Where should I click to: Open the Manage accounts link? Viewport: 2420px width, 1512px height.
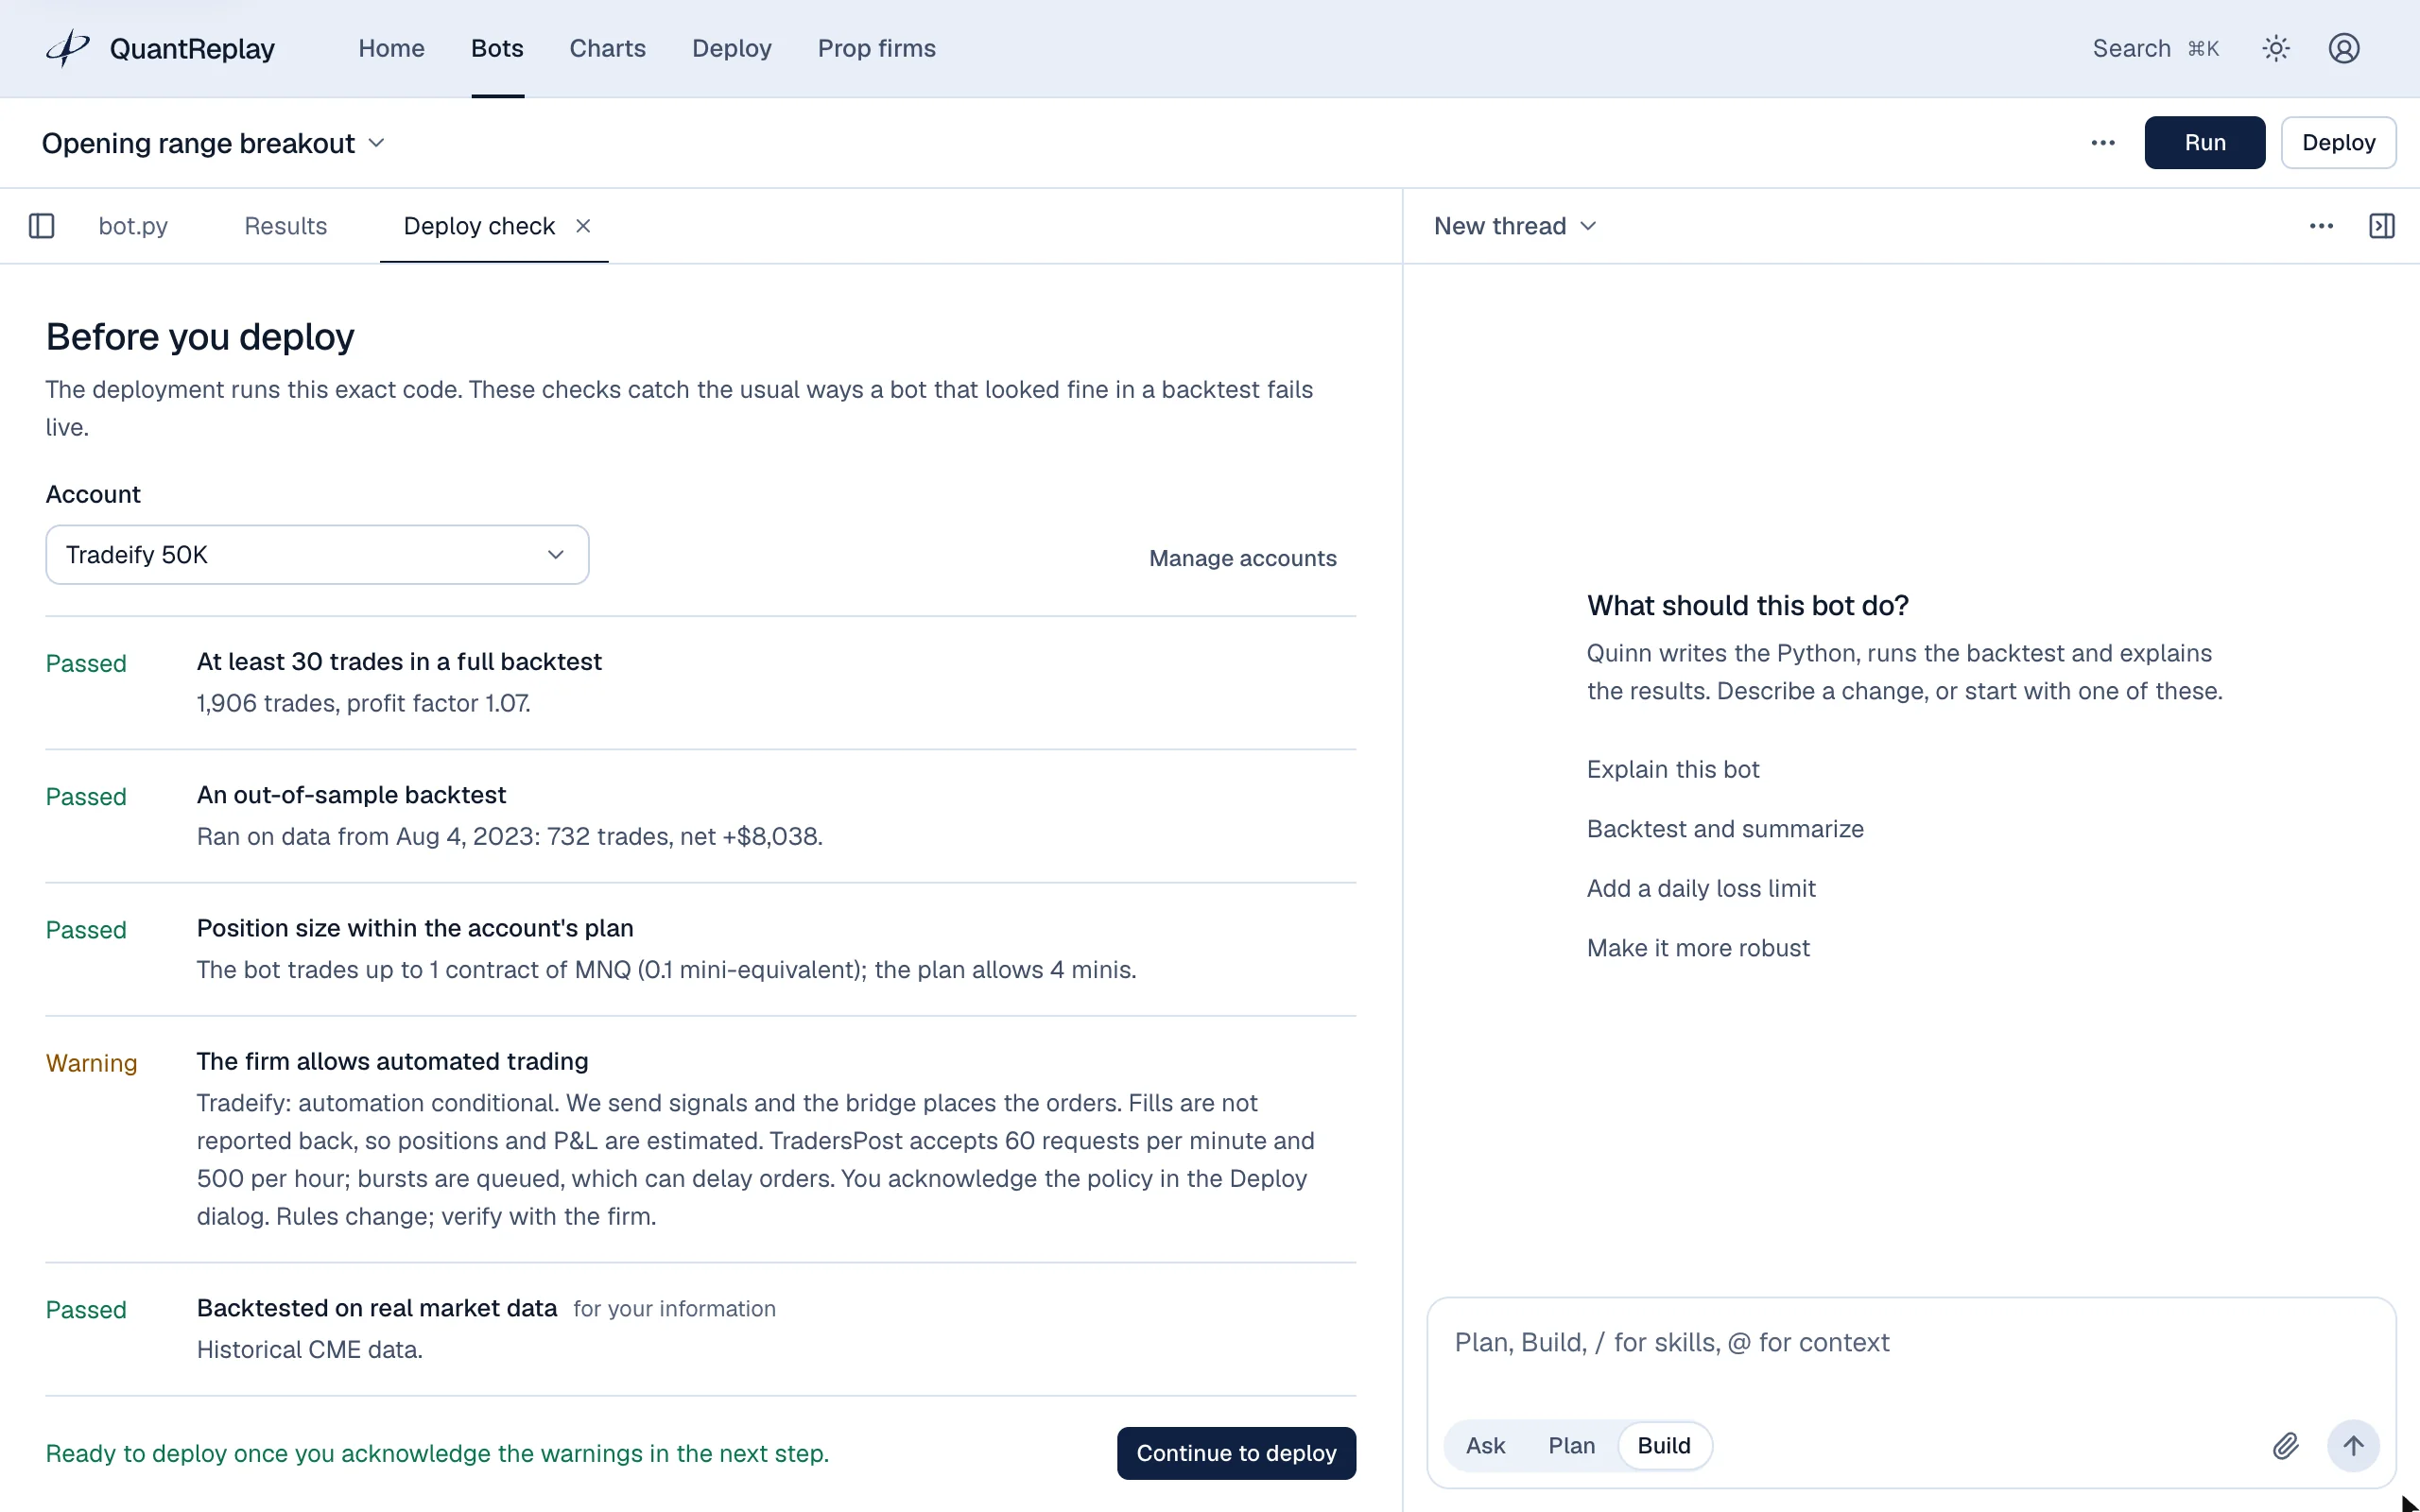point(1242,558)
